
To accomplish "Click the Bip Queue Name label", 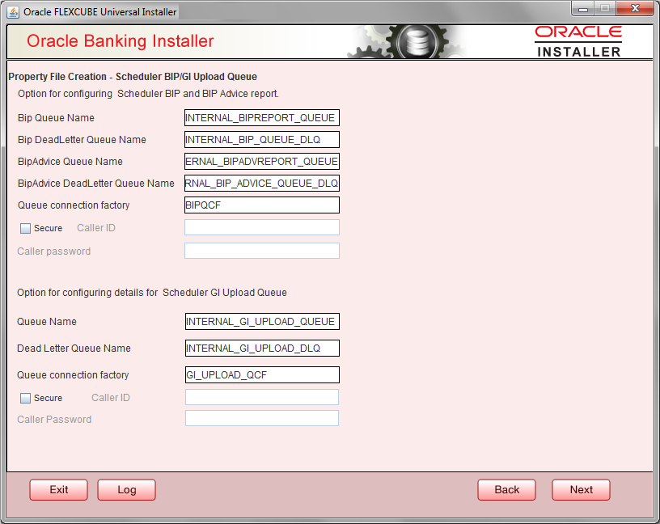I will (56, 118).
